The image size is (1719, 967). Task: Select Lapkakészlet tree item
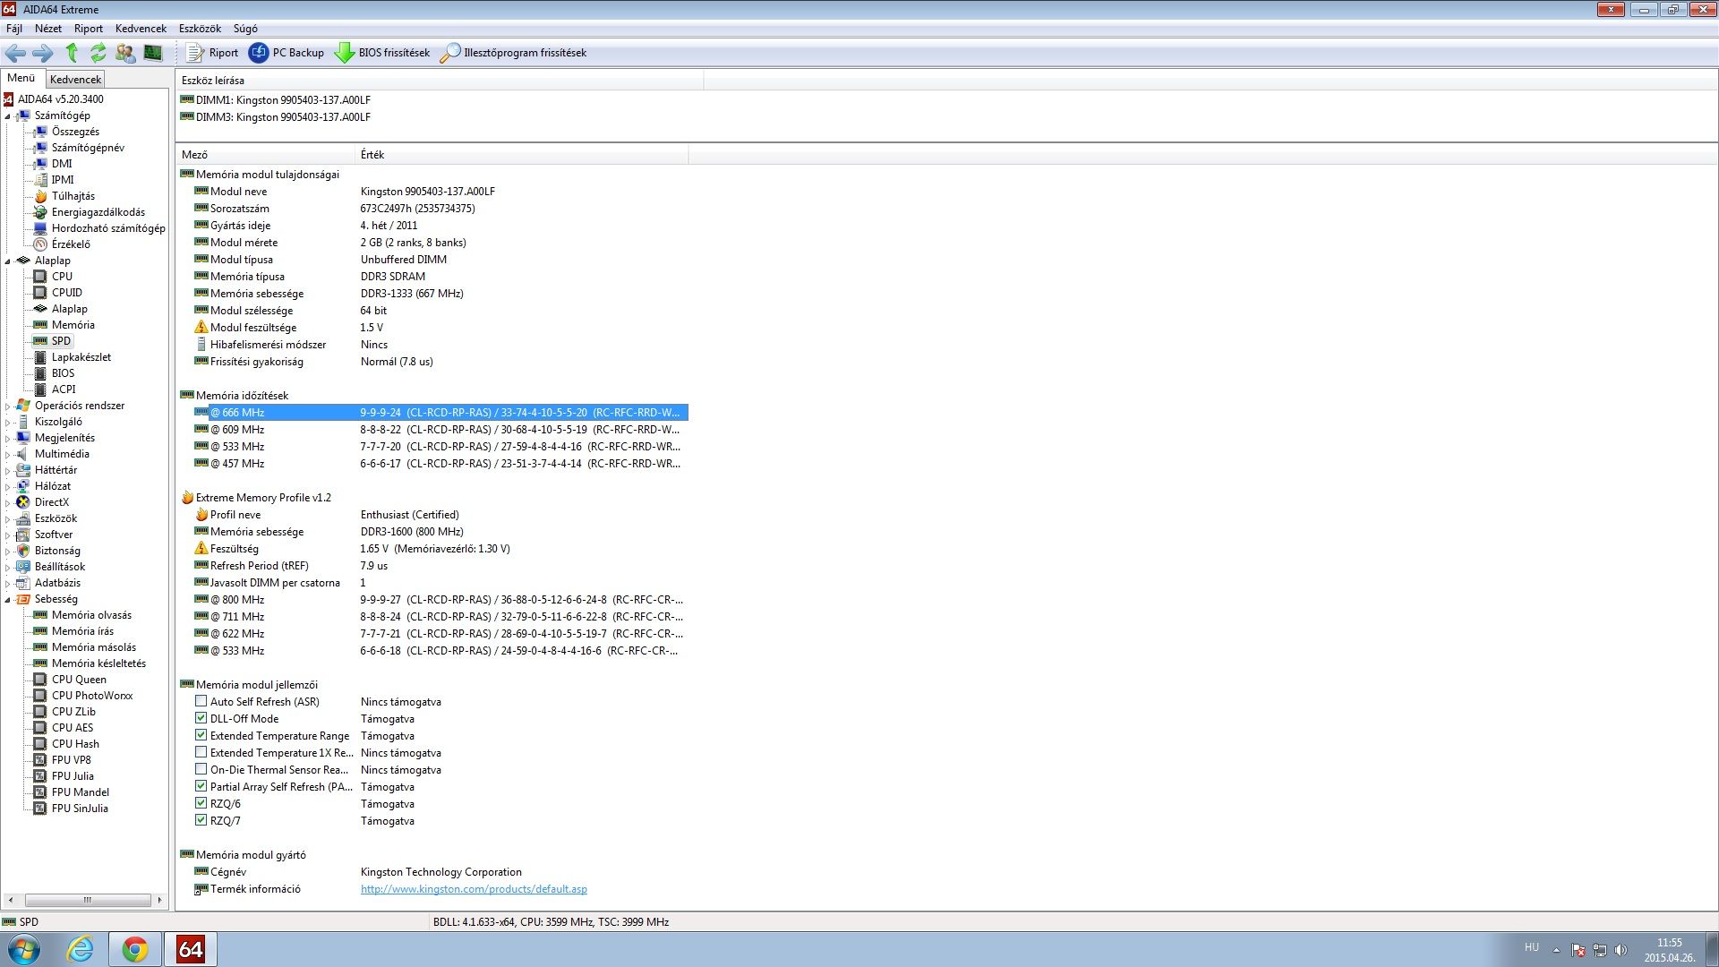pyautogui.click(x=81, y=357)
